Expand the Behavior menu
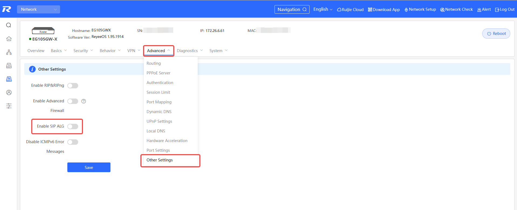 click(x=110, y=51)
